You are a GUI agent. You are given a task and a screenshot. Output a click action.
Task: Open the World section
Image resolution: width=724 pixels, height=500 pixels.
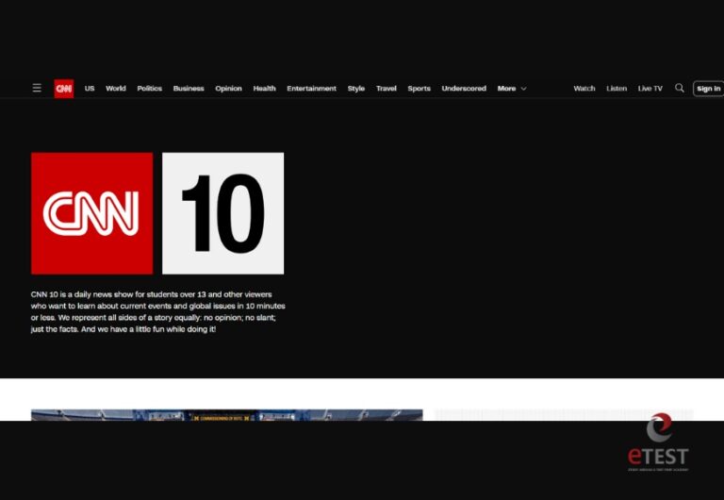pos(115,89)
